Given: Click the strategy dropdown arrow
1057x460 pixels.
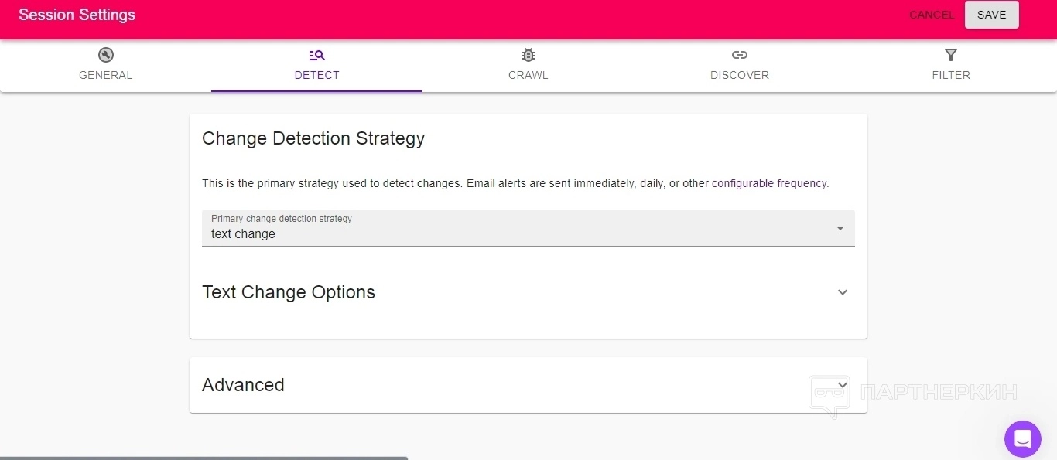Looking at the screenshot, I should 840,228.
